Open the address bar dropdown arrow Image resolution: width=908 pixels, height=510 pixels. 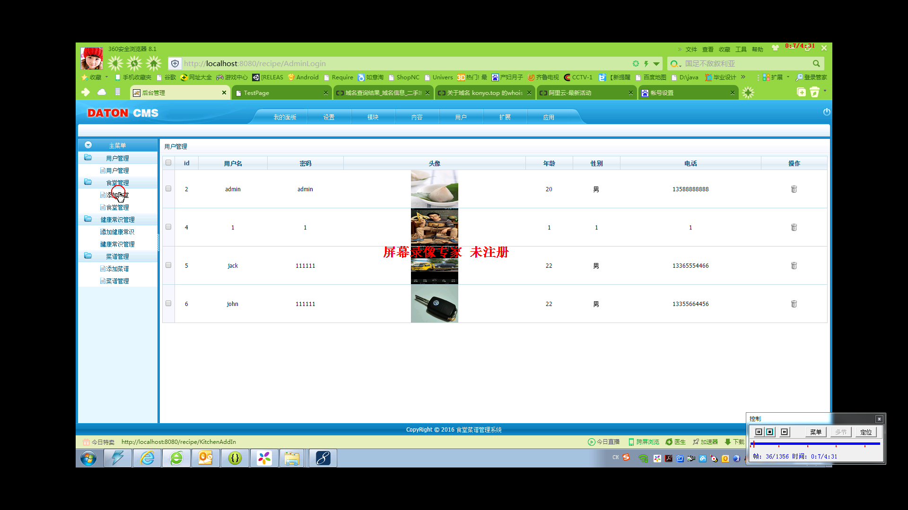coord(656,64)
